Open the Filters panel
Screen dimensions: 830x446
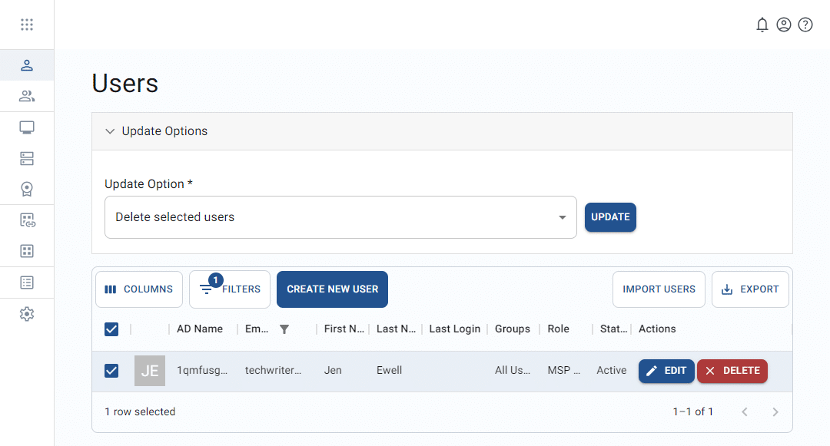230,289
